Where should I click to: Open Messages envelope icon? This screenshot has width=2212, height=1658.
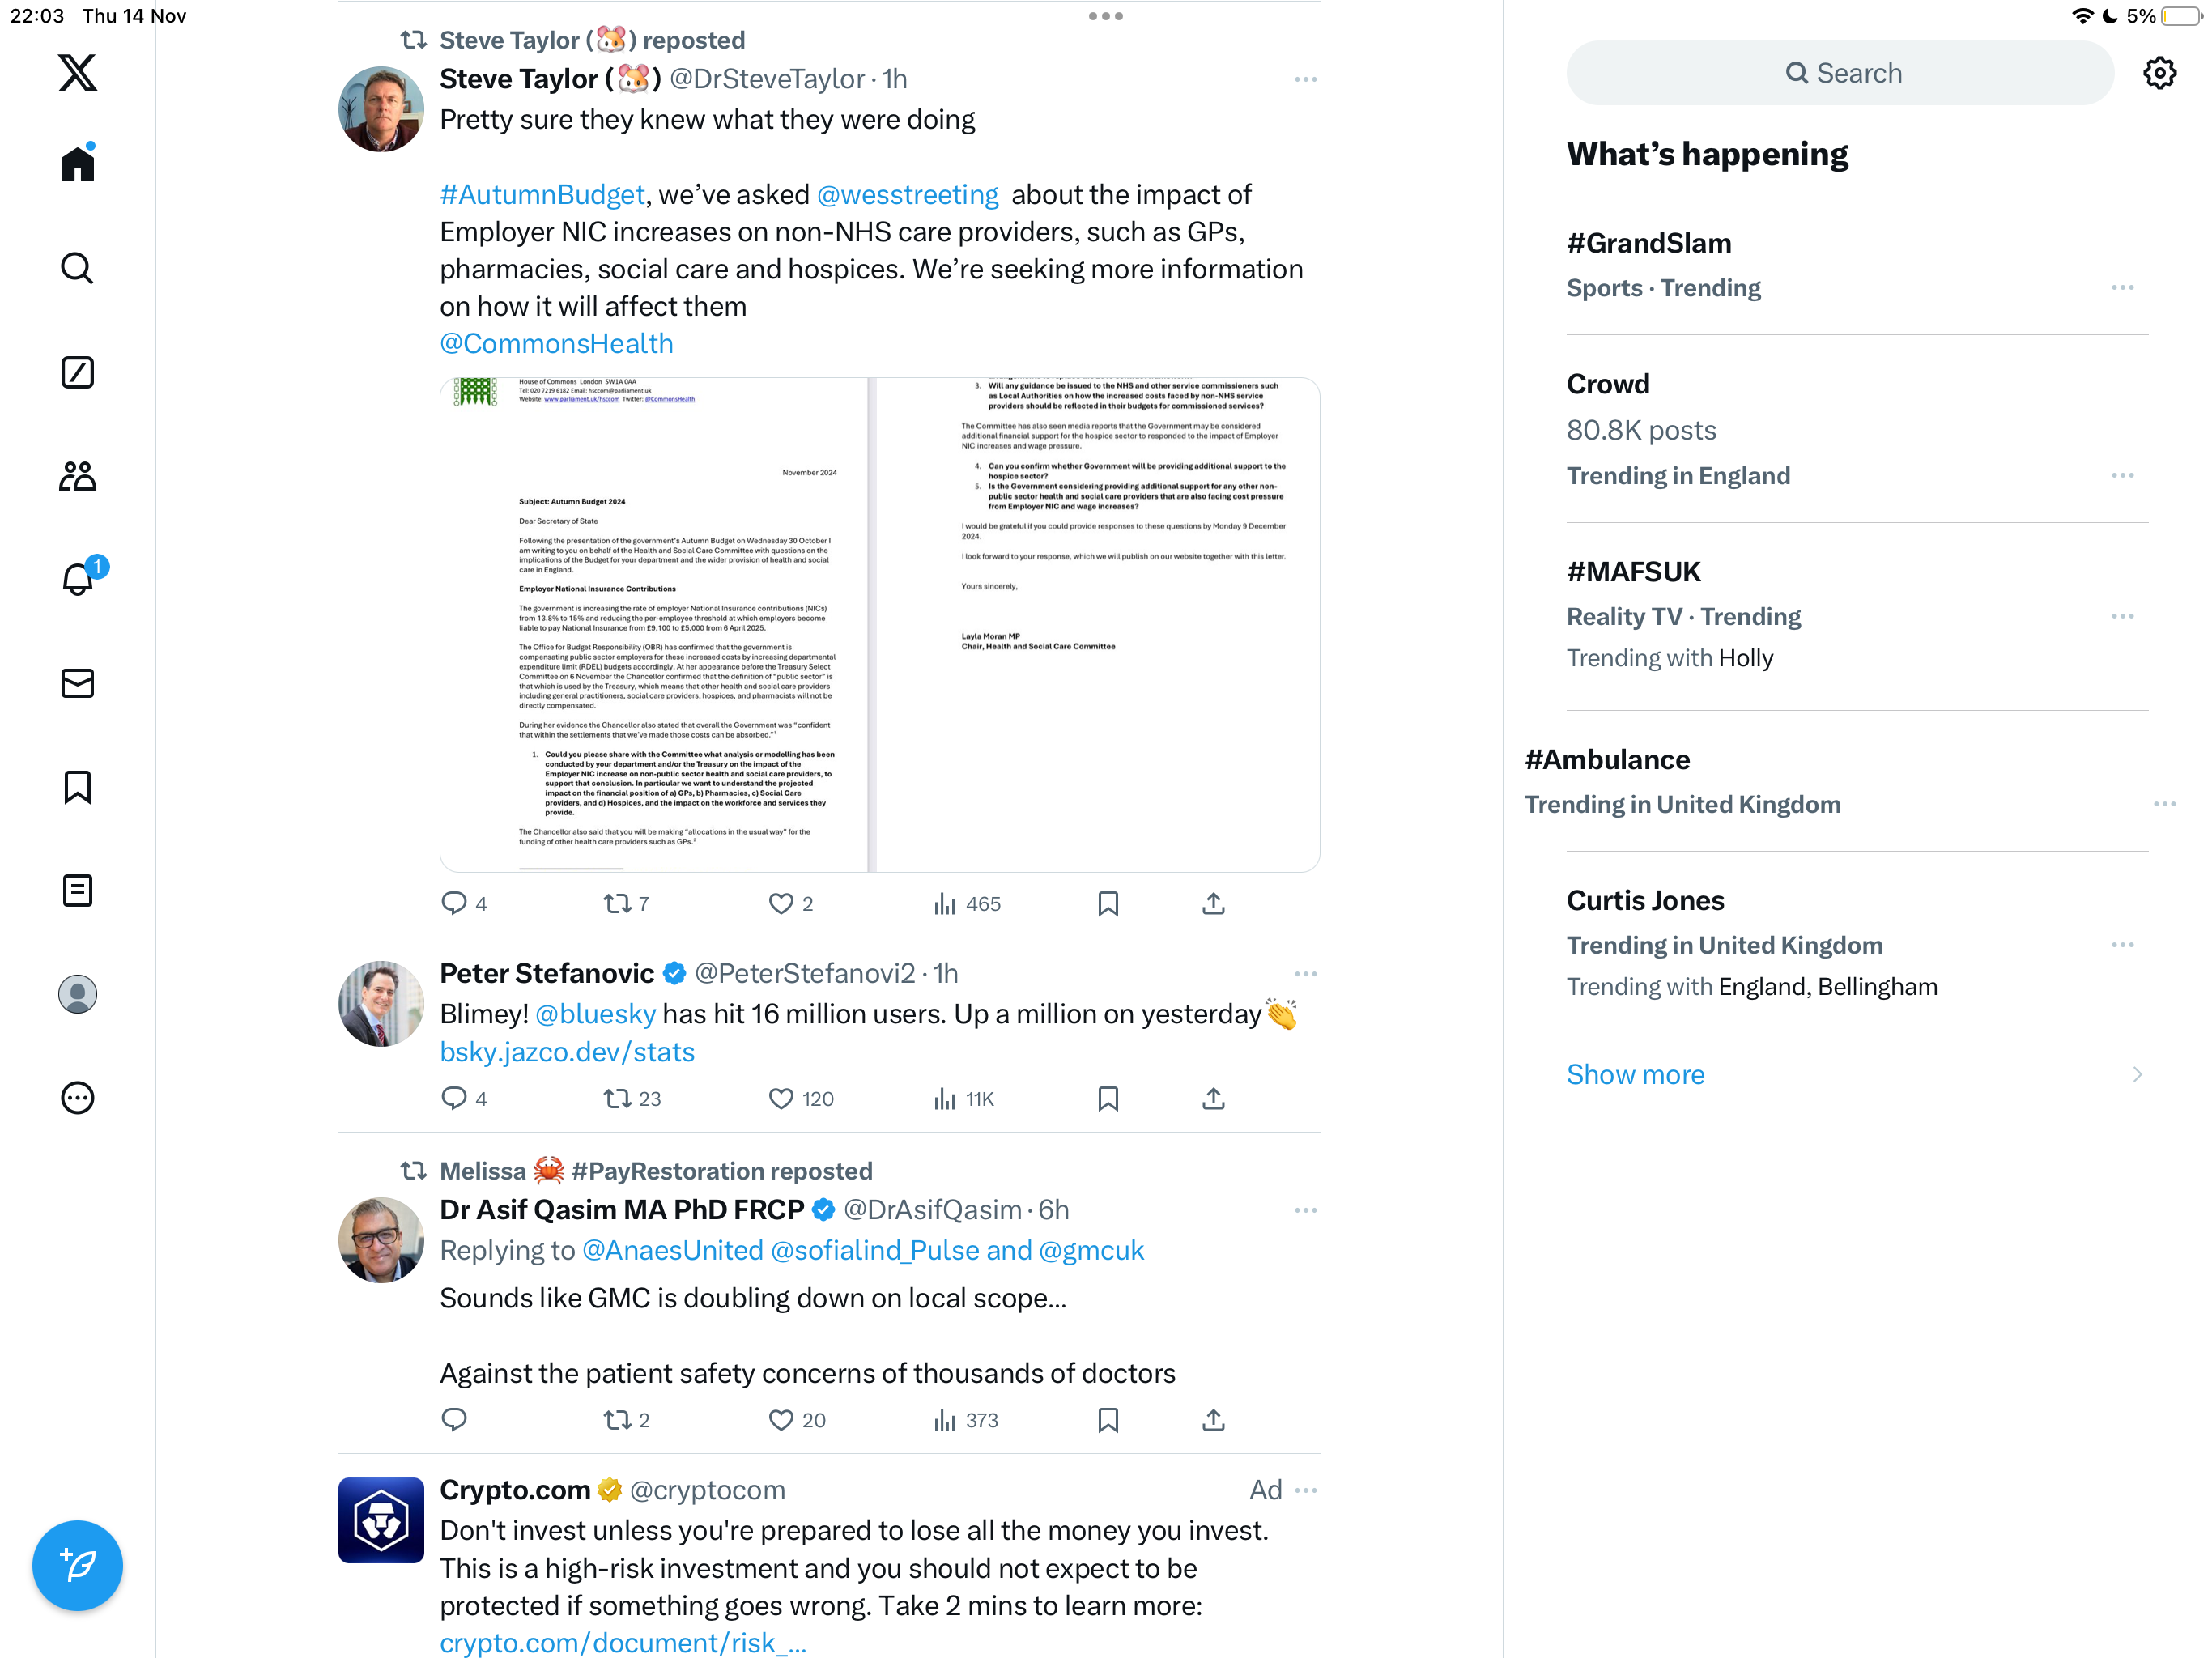[x=77, y=683]
